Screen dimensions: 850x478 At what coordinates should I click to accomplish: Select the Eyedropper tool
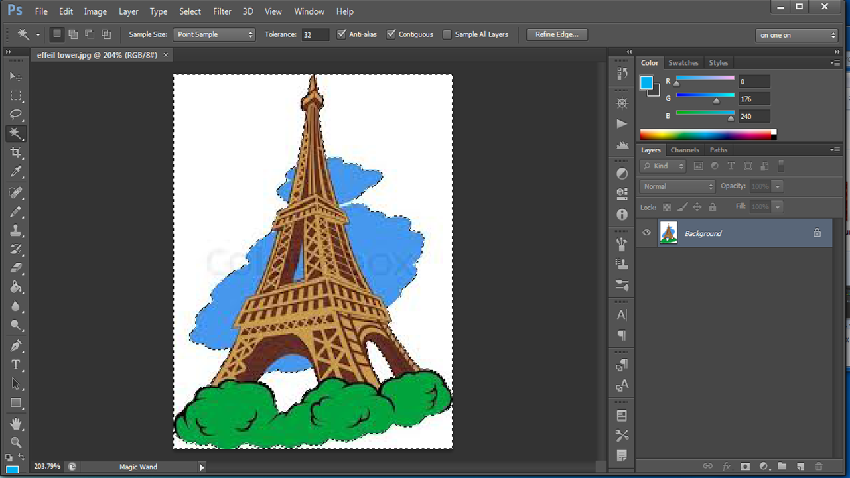[16, 172]
